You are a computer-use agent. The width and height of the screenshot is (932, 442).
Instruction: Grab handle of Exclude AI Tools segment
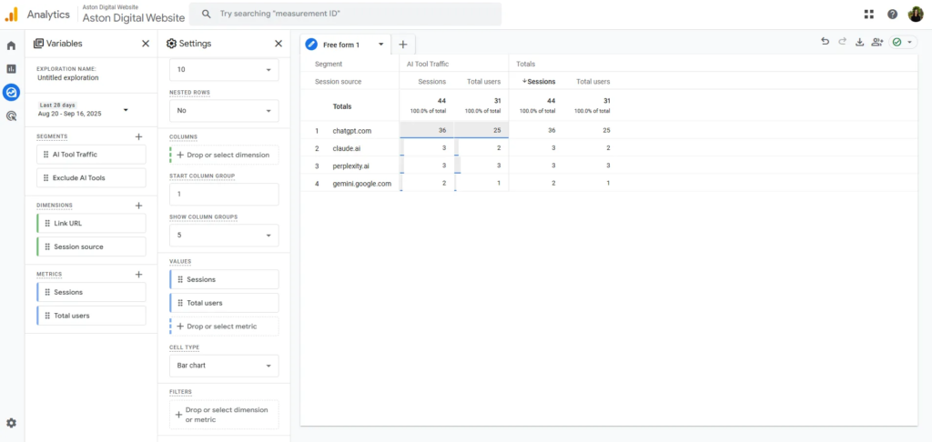click(x=46, y=177)
